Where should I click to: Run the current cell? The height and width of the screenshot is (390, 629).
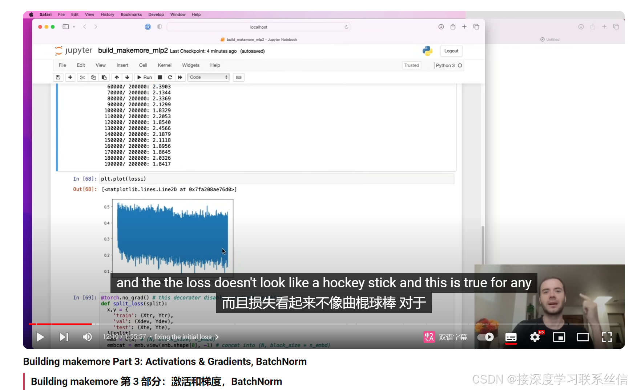144,77
